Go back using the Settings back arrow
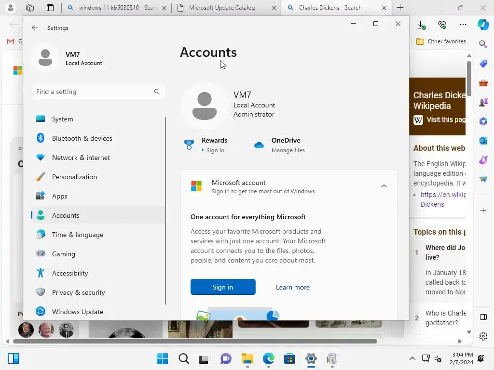This screenshot has height=370, width=494. (x=35, y=27)
